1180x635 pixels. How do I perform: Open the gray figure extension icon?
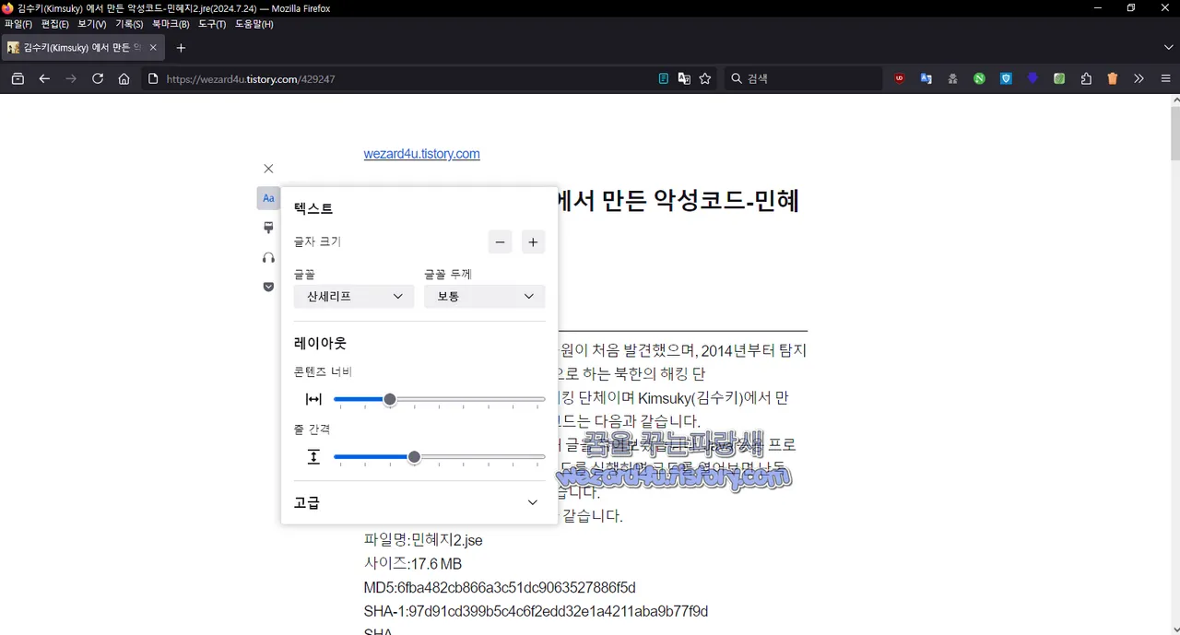coord(953,79)
